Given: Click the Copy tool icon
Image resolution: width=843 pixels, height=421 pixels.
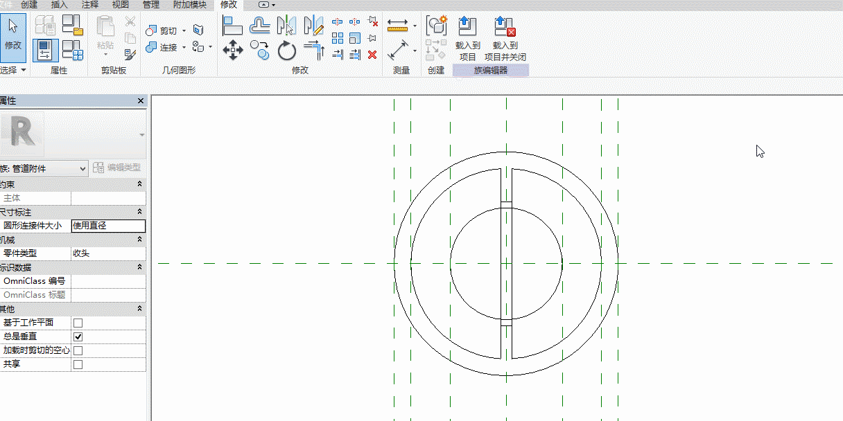Looking at the screenshot, I should coord(260,50).
